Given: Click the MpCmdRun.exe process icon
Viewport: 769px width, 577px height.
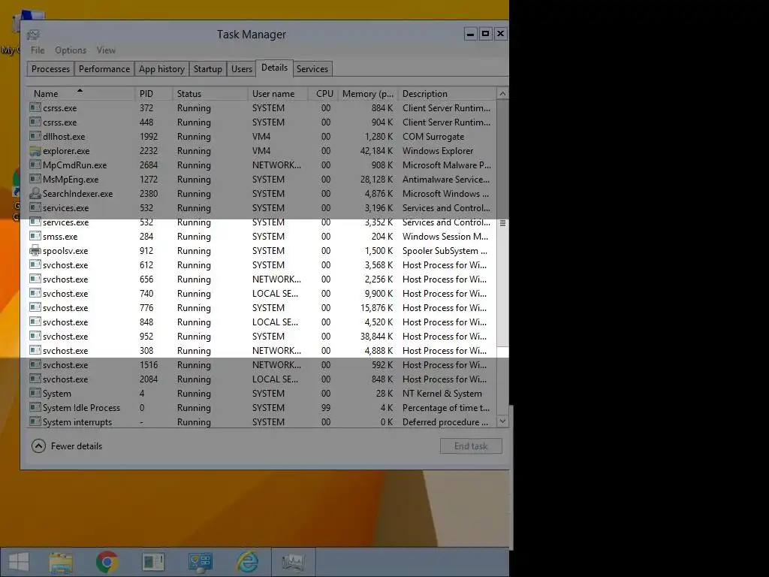Looking at the screenshot, I should 35,165.
